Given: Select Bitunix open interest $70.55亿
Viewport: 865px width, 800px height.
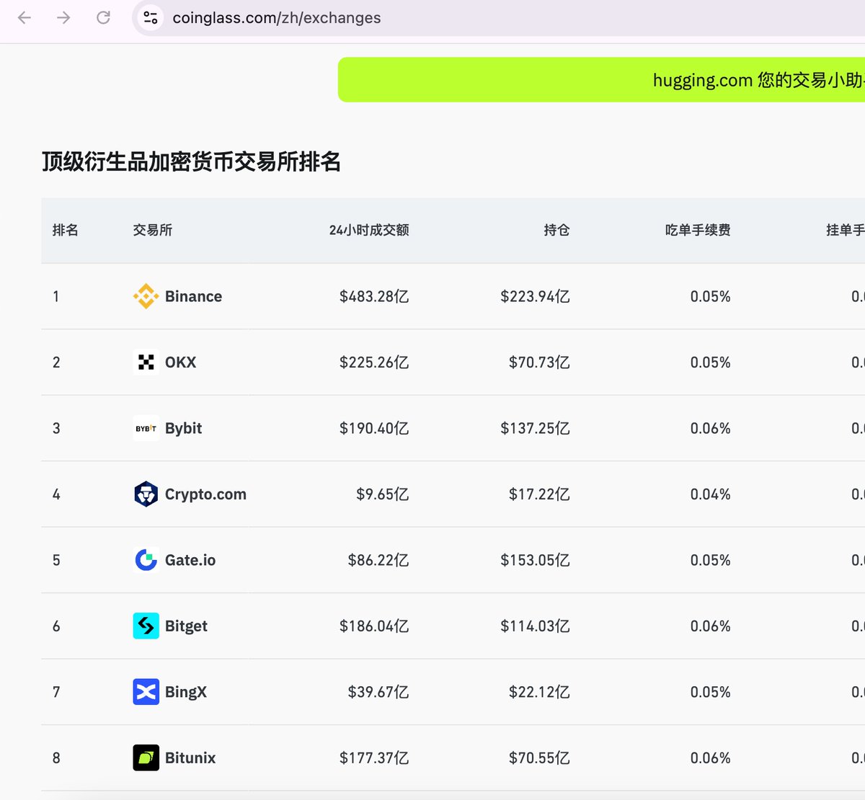Looking at the screenshot, I should [539, 758].
